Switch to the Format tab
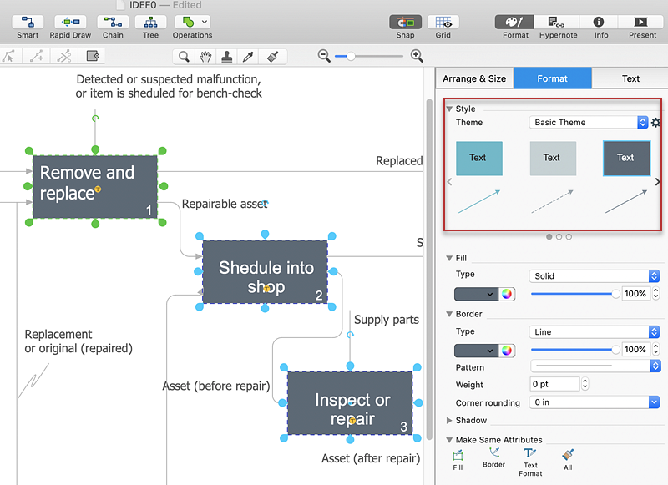 552,78
